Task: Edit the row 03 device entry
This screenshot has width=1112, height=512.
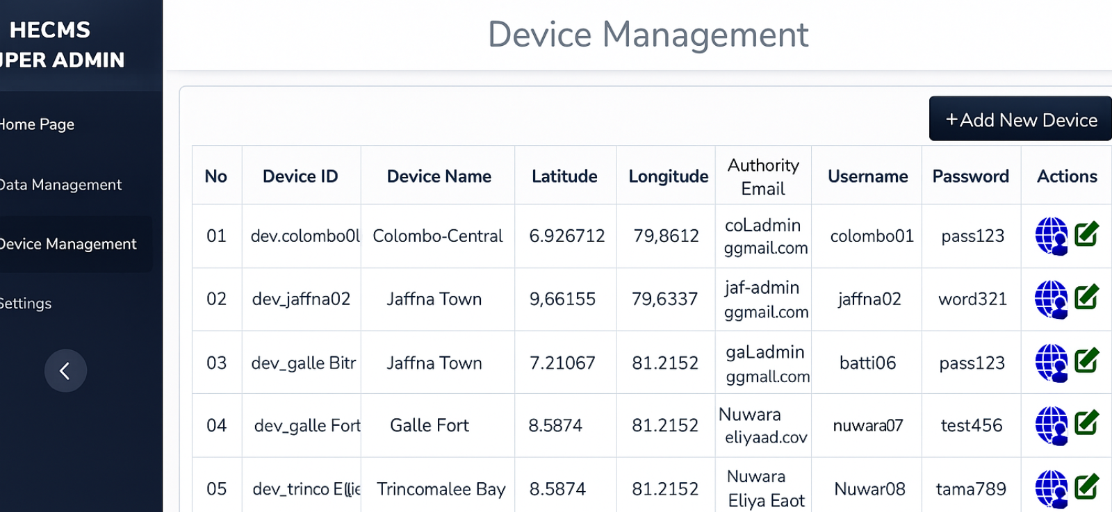Action: [x=1086, y=361]
